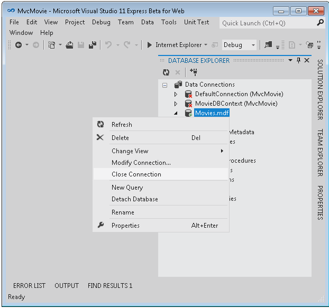Open the Tools menu
This screenshot has height=308, width=329.
click(169, 22)
